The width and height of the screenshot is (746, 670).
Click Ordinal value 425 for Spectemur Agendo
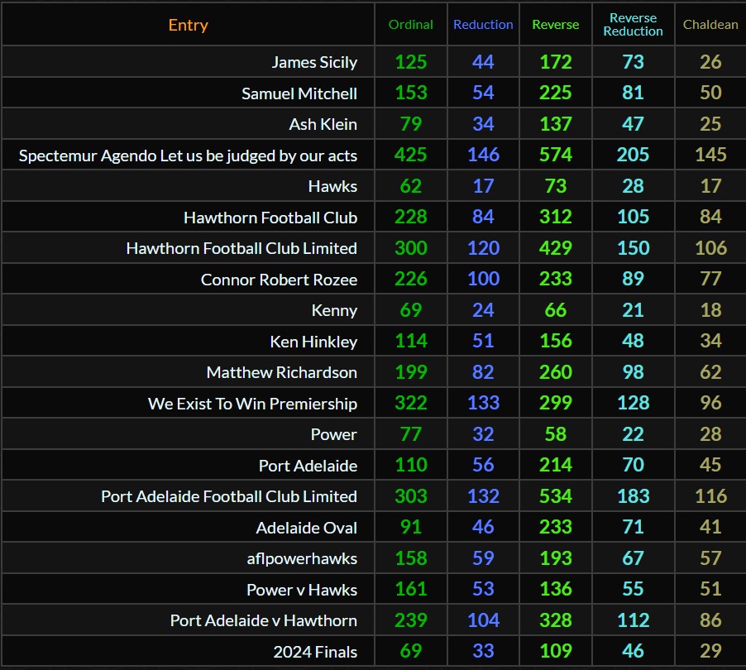[410, 155]
